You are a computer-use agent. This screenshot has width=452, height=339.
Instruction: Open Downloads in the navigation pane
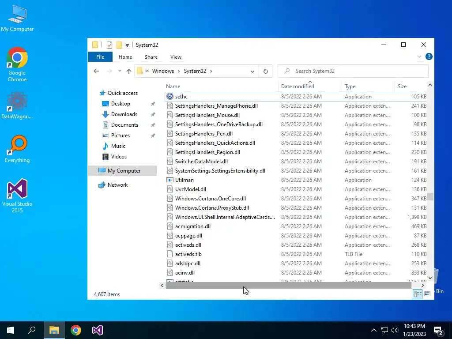pyautogui.click(x=124, y=114)
